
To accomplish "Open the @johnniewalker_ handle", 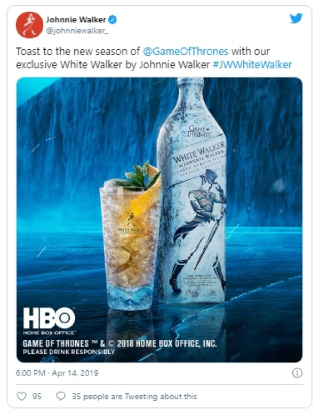I will coord(77,31).
